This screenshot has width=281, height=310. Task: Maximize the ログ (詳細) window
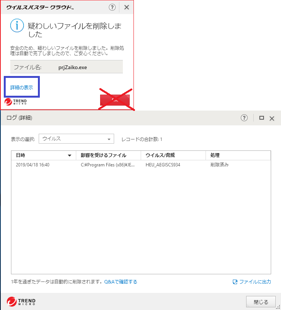pyautogui.click(x=261, y=118)
